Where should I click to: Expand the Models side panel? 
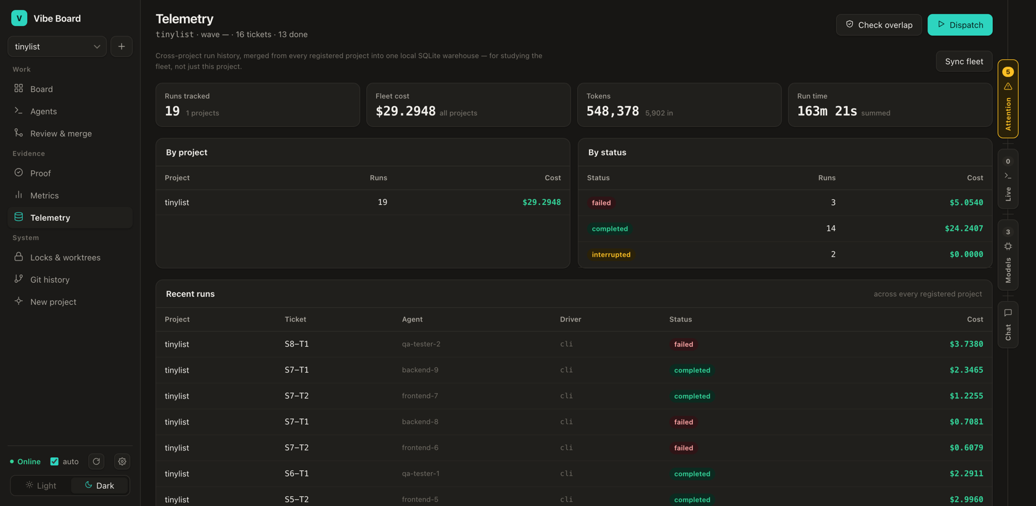click(x=1008, y=255)
